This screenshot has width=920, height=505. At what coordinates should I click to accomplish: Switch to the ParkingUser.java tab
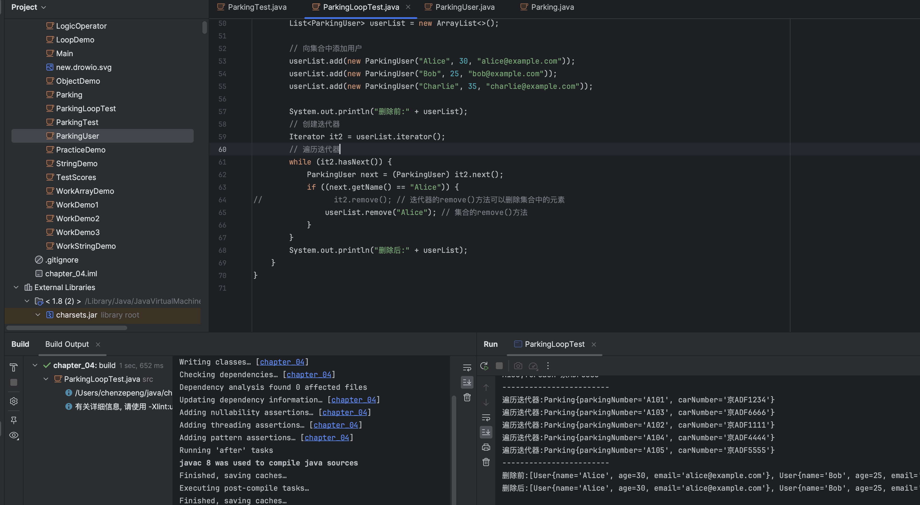click(460, 7)
